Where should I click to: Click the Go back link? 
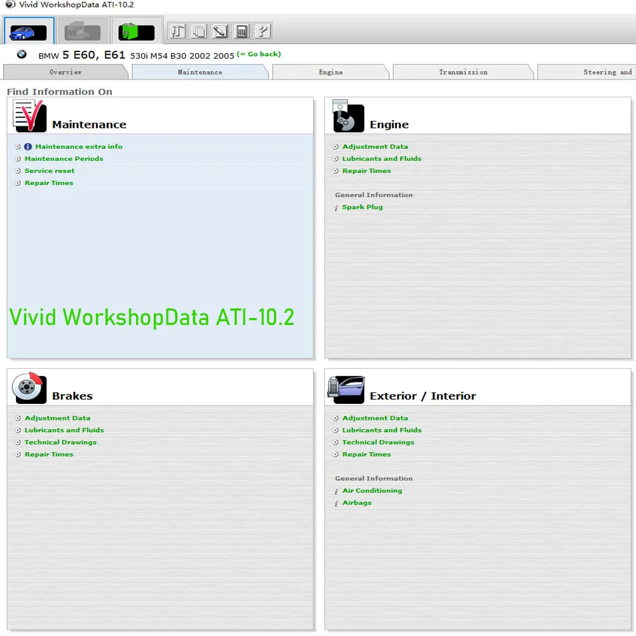tap(259, 54)
